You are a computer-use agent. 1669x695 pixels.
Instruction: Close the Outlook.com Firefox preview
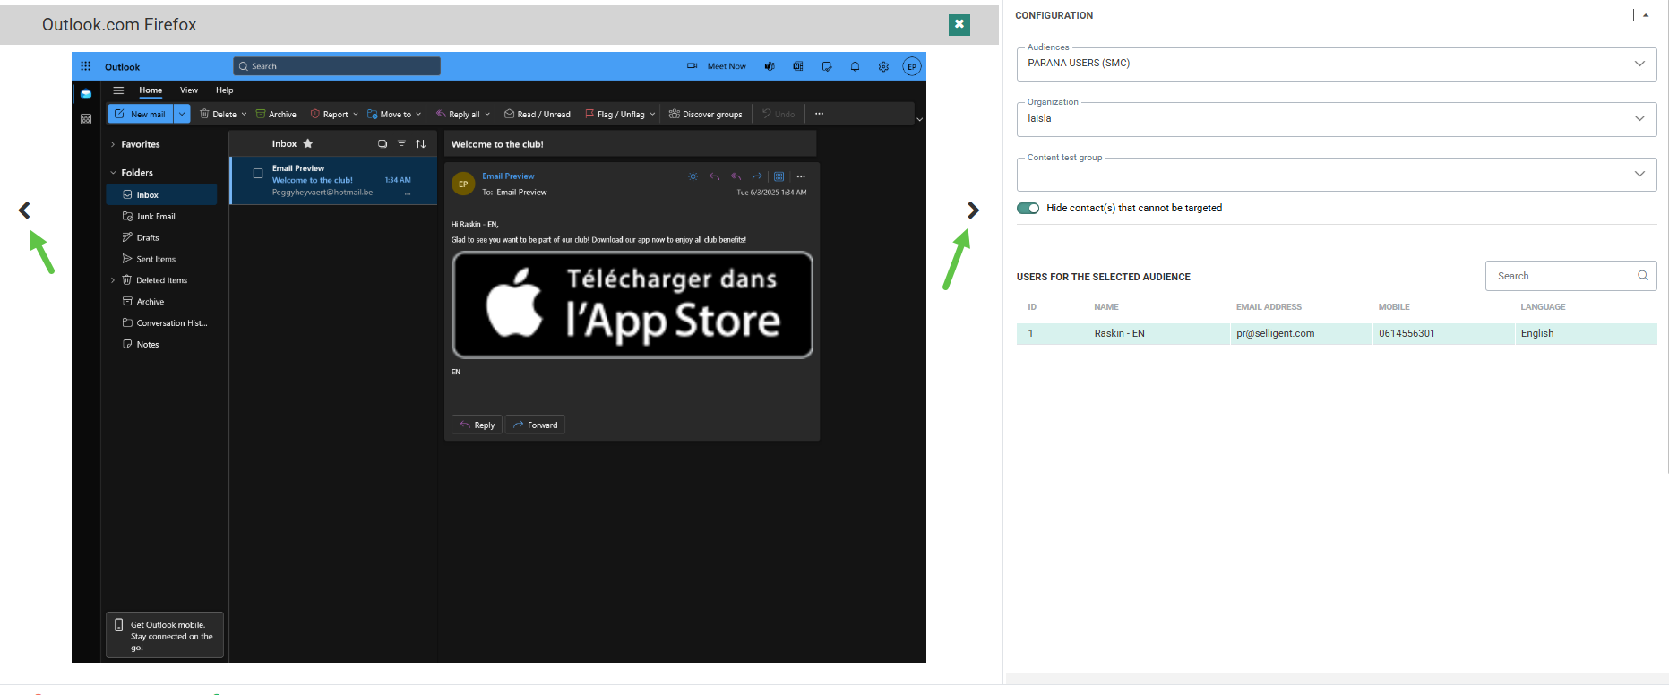959,24
